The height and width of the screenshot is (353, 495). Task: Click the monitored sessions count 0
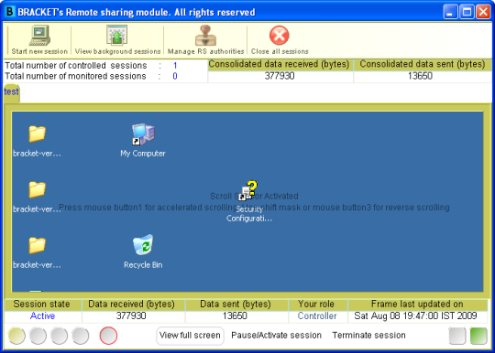point(175,76)
